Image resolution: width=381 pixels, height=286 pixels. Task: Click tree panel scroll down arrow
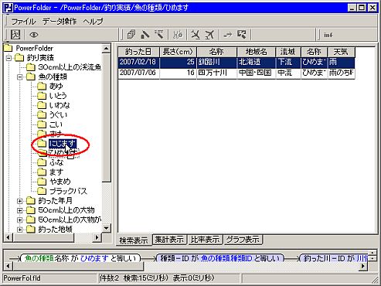(x=106, y=228)
